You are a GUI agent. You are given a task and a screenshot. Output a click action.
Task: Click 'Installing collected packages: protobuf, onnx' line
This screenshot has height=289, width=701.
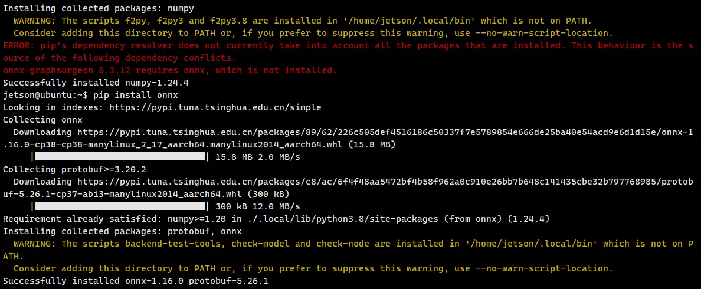click(x=122, y=231)
